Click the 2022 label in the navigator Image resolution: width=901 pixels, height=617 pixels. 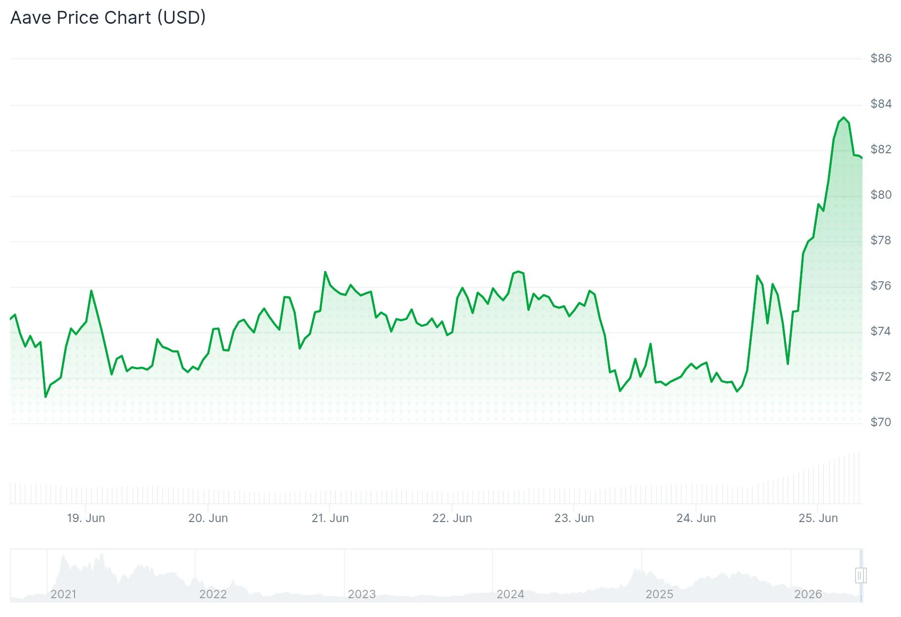point(213,594)
